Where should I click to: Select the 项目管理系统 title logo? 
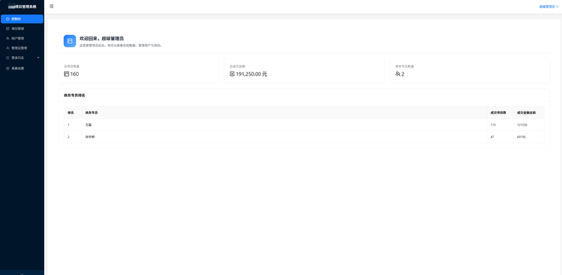[22, 6]
